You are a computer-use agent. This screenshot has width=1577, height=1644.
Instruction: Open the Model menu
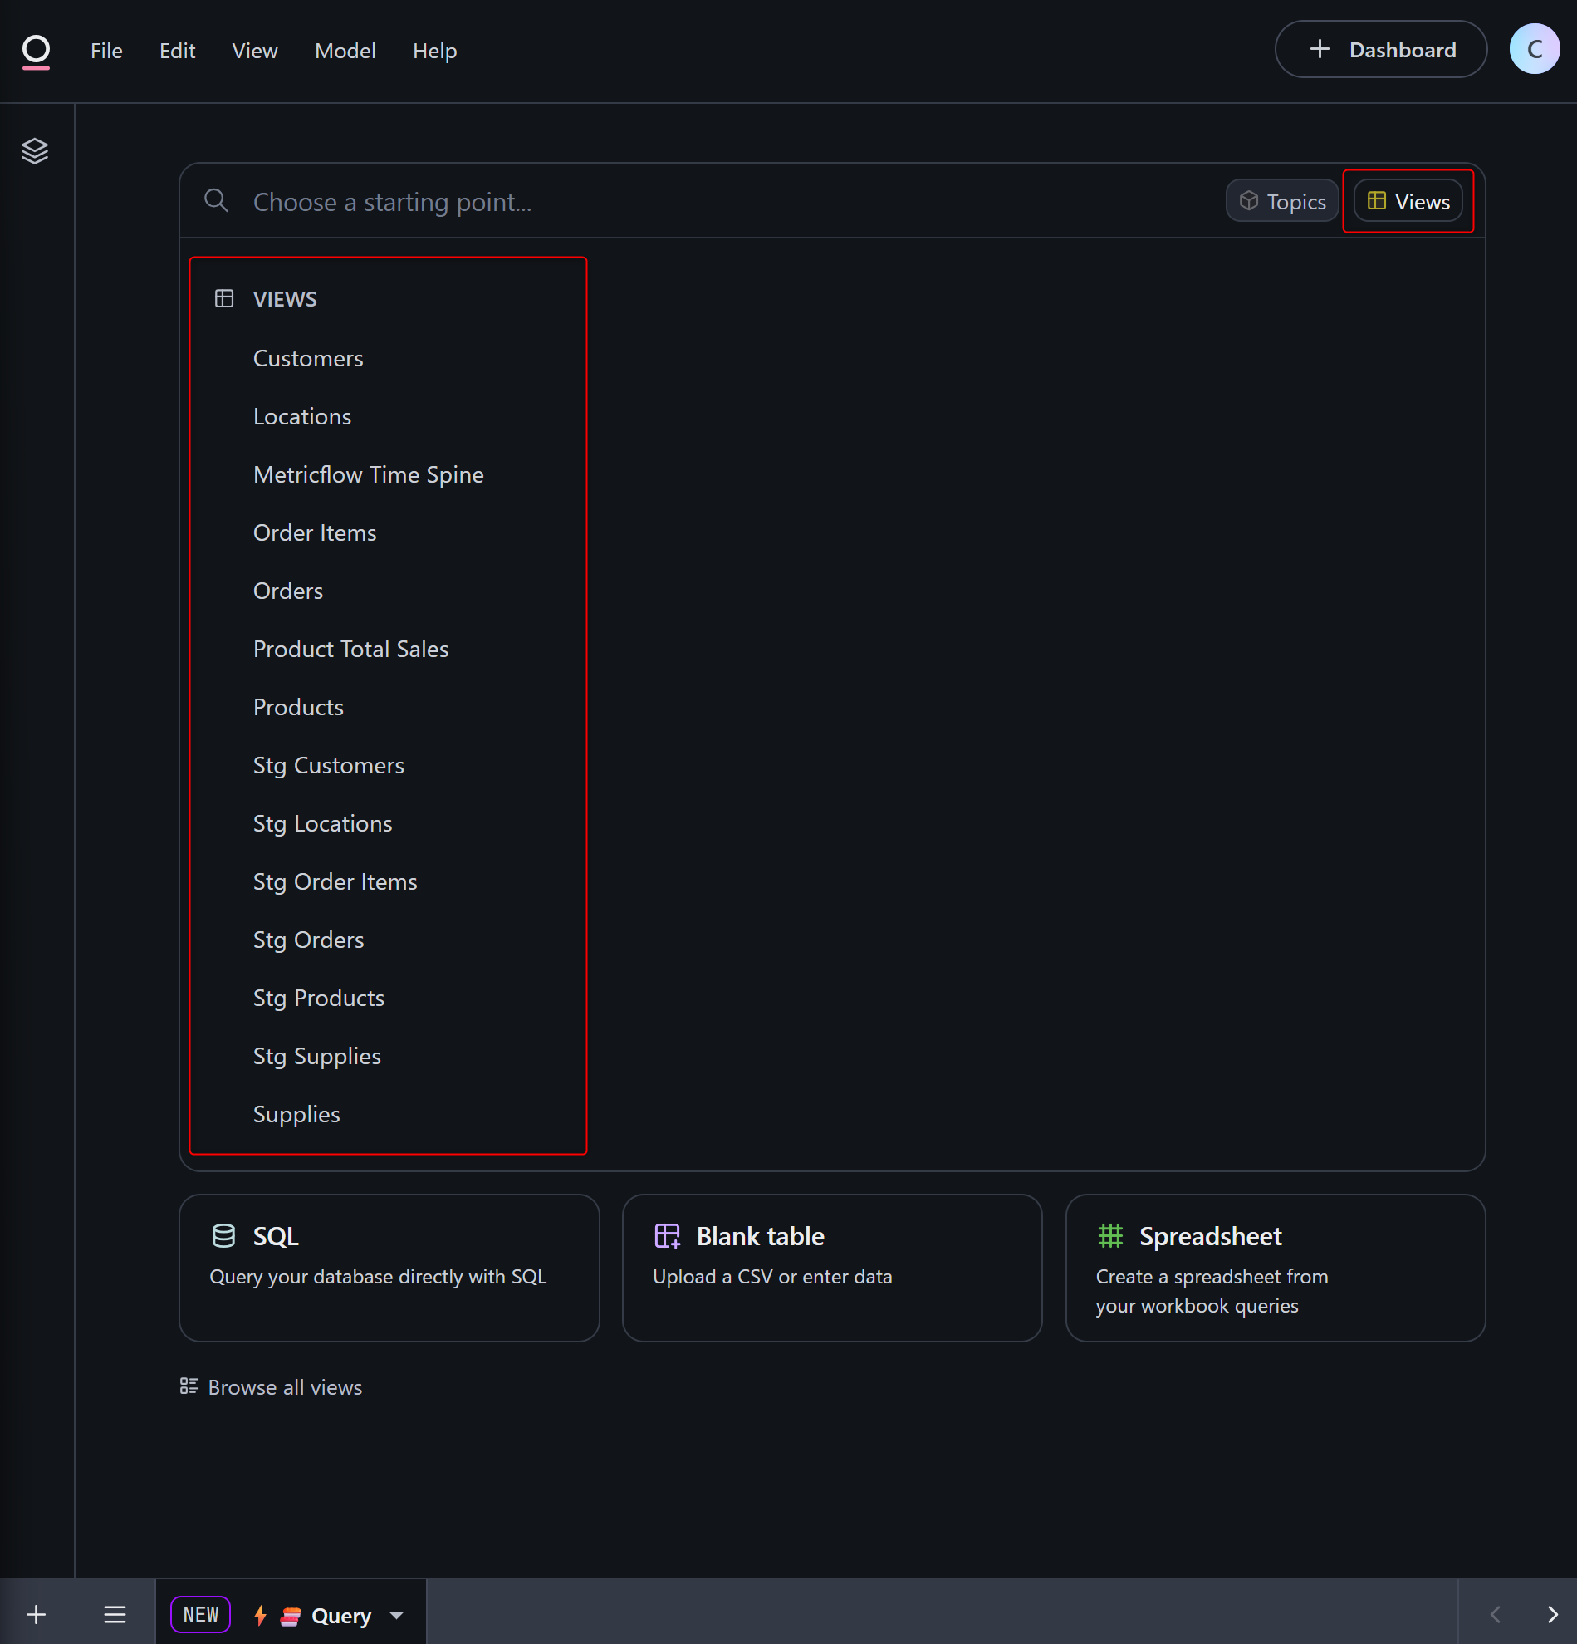point(345,52)
